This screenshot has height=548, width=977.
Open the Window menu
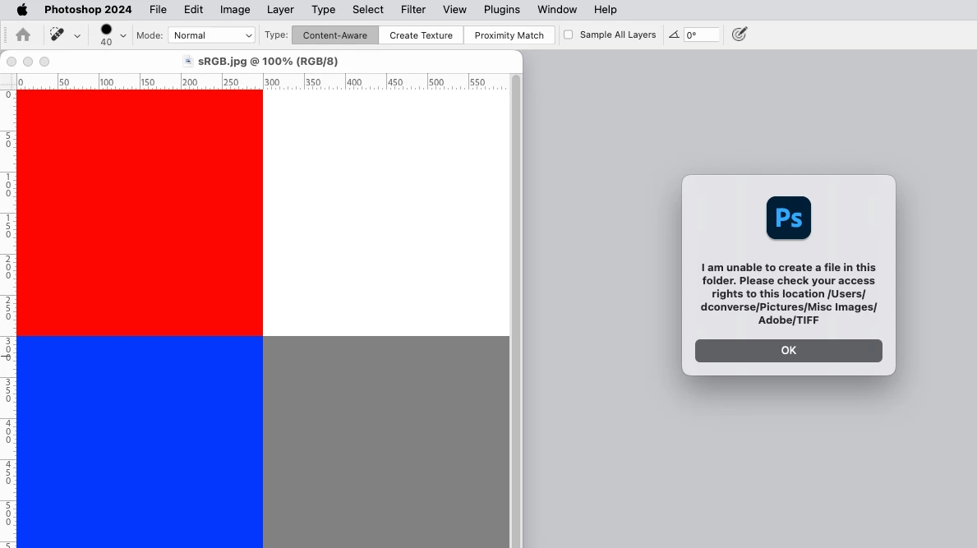point(557,9)
